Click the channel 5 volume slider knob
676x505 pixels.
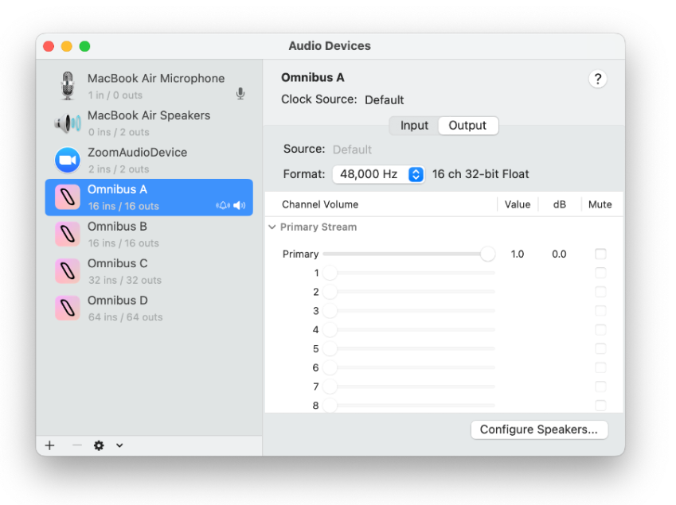coord(330,348)
